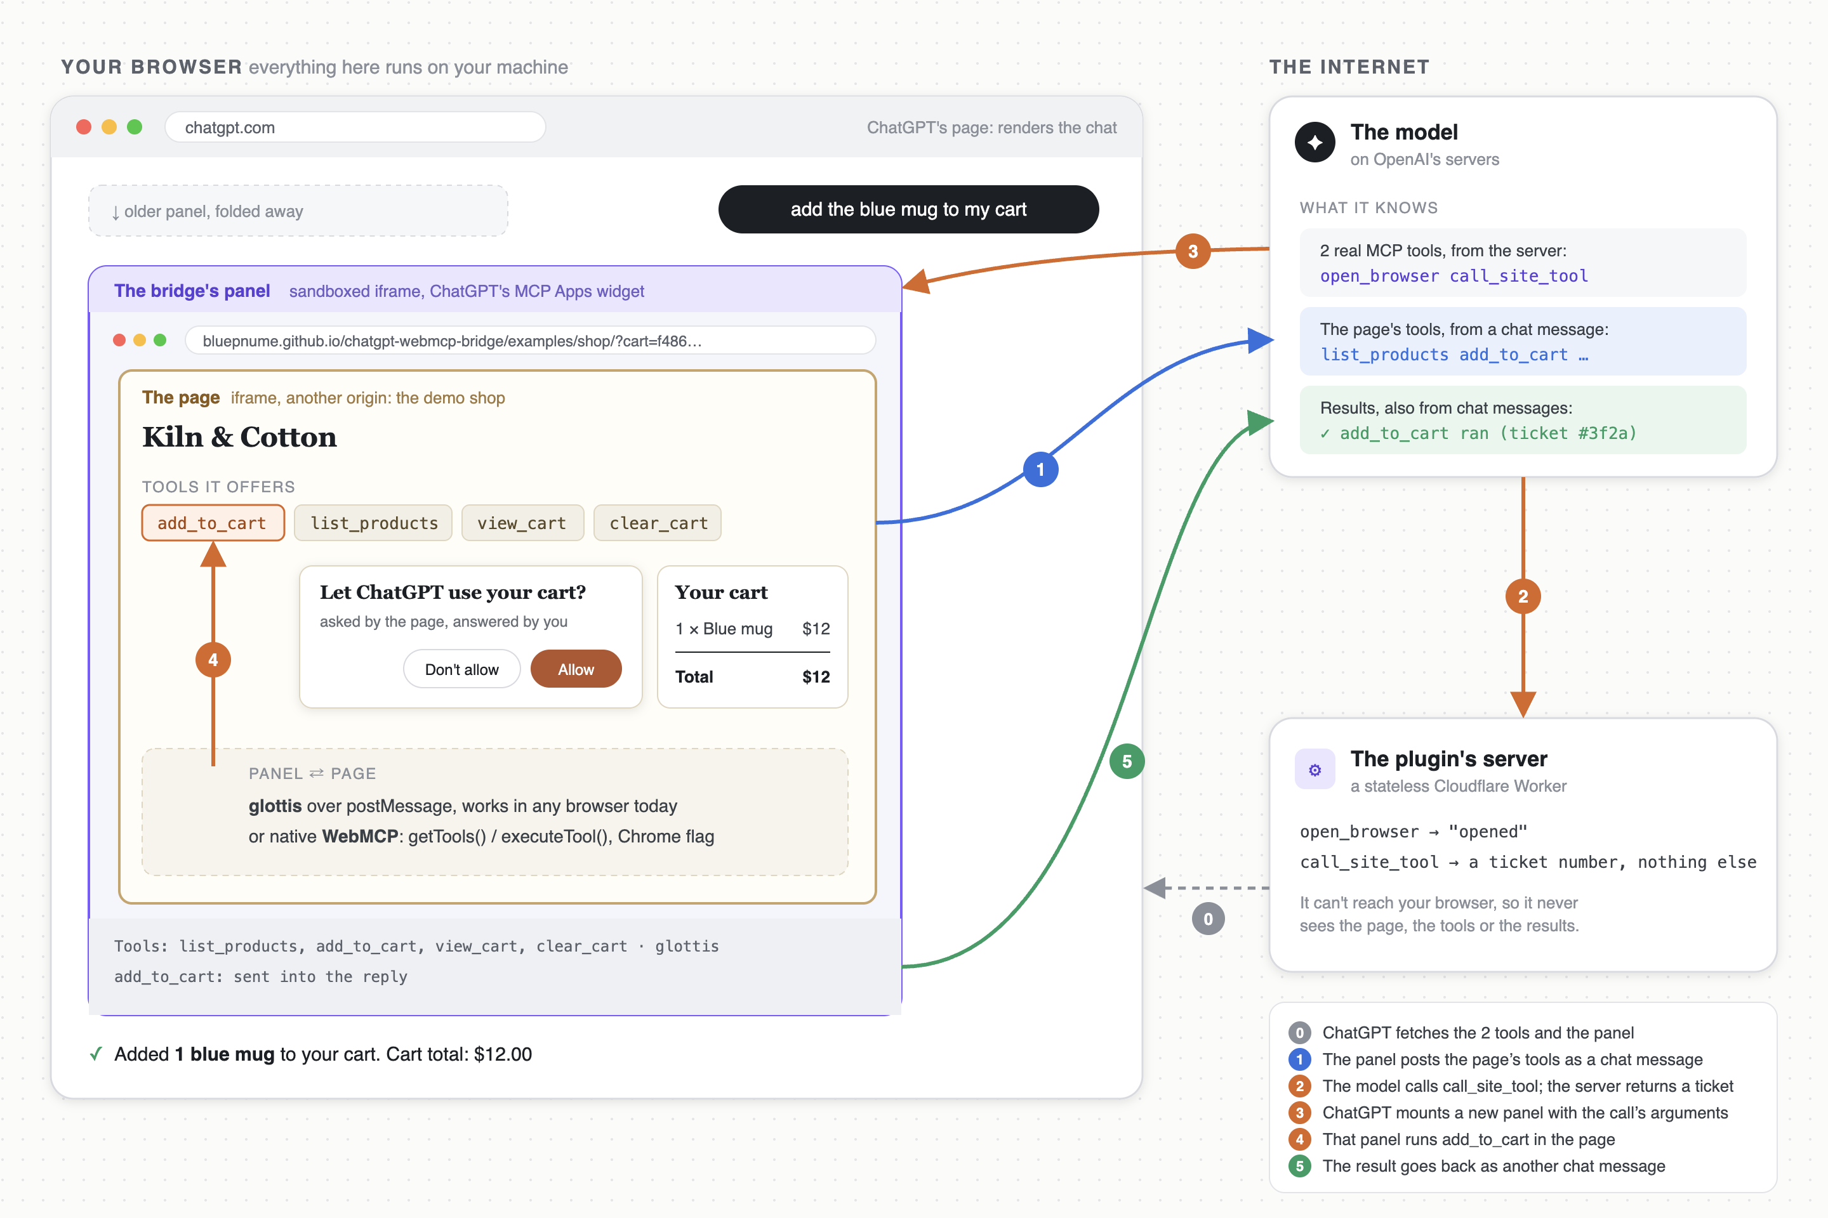
Task: Click 'Let ChatGPT use your cart?' heading
Action: (453, 592)
